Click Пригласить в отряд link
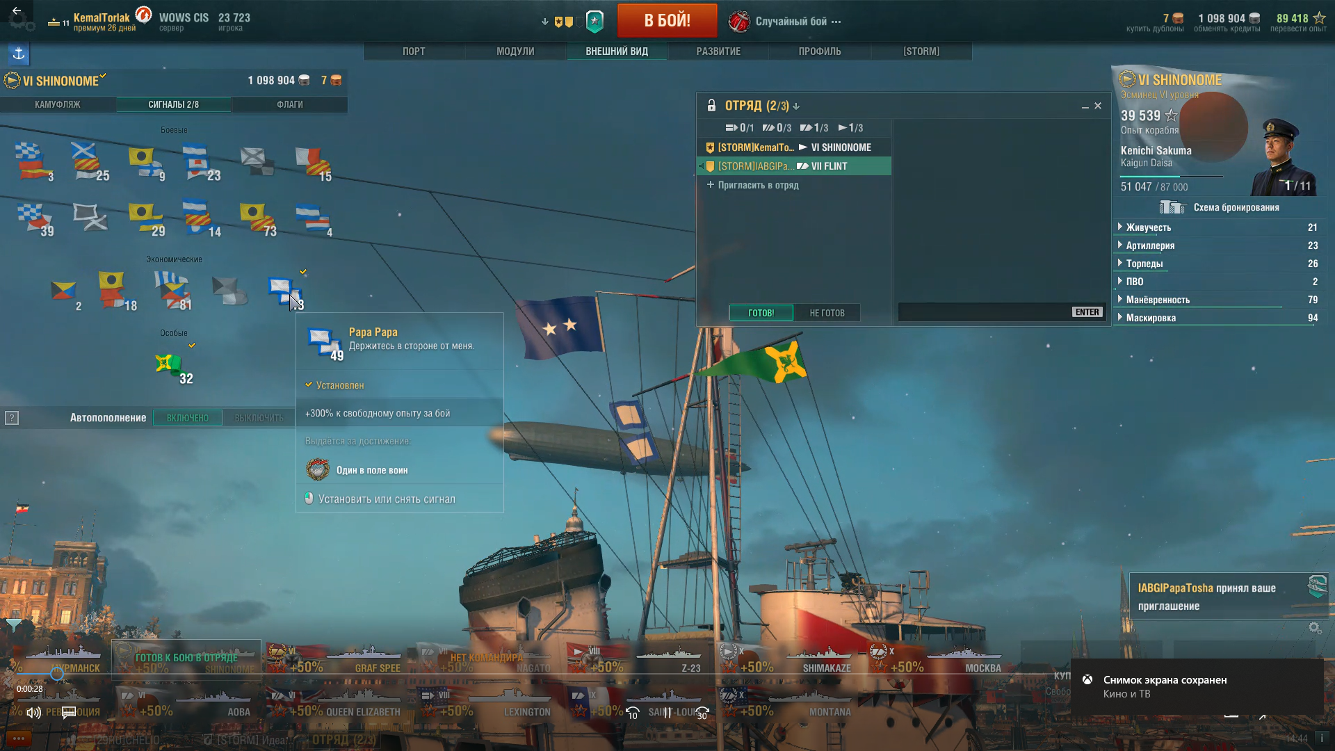This screenshot has height=751, width=1335. [753, 185]
